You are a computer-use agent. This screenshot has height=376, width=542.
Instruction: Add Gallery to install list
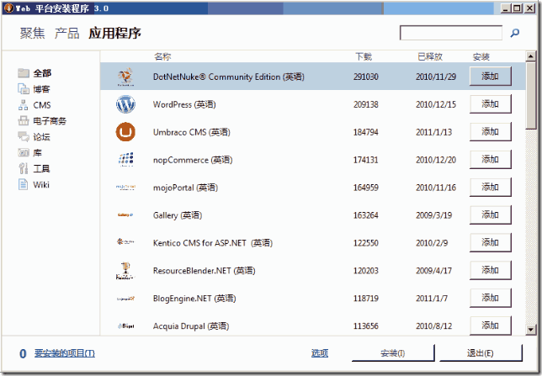click(490, 214)
